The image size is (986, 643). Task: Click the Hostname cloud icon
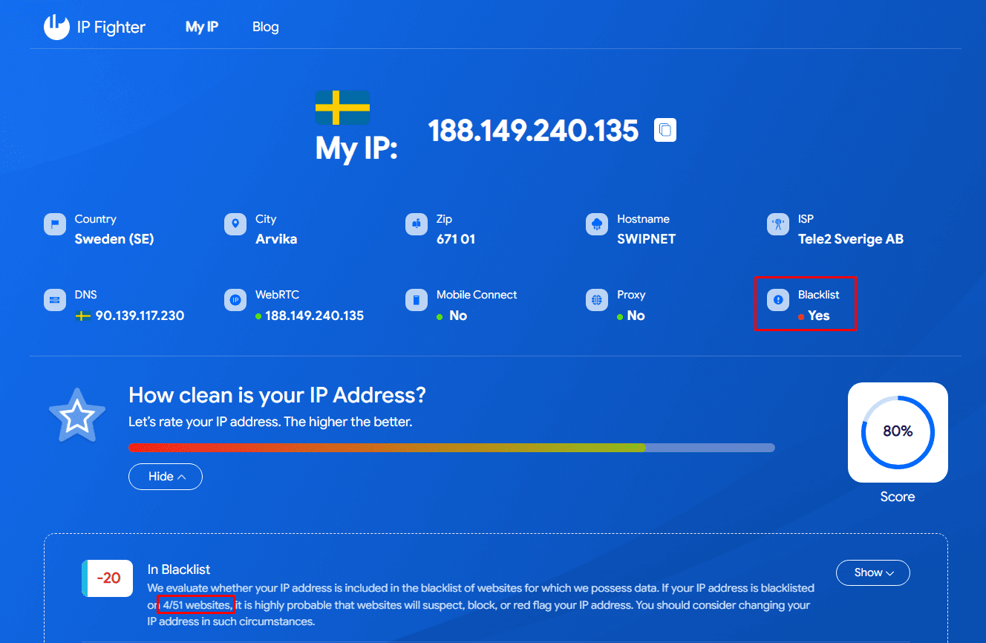(597, 224)
